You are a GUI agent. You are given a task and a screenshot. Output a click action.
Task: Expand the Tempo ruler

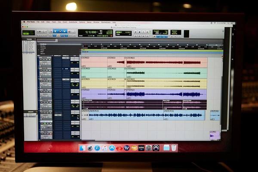click(x=39, y=50)
